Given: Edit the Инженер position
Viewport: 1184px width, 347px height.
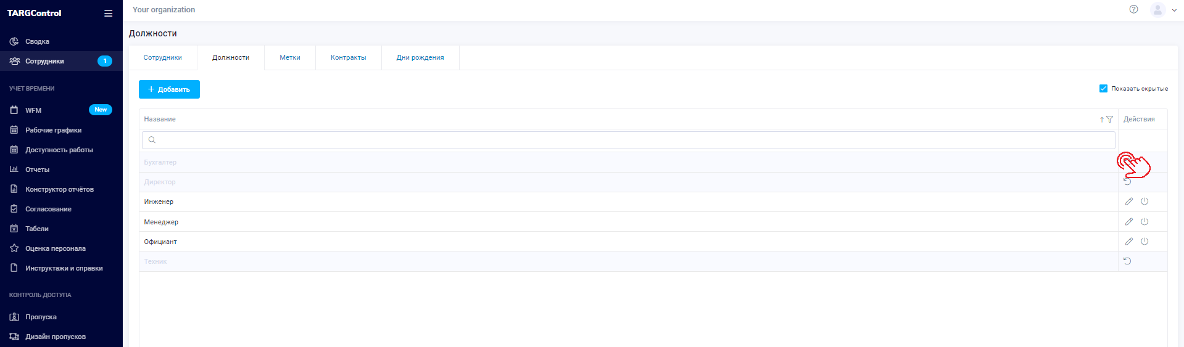Looking at the screenshot, I should coord(1129,202).
